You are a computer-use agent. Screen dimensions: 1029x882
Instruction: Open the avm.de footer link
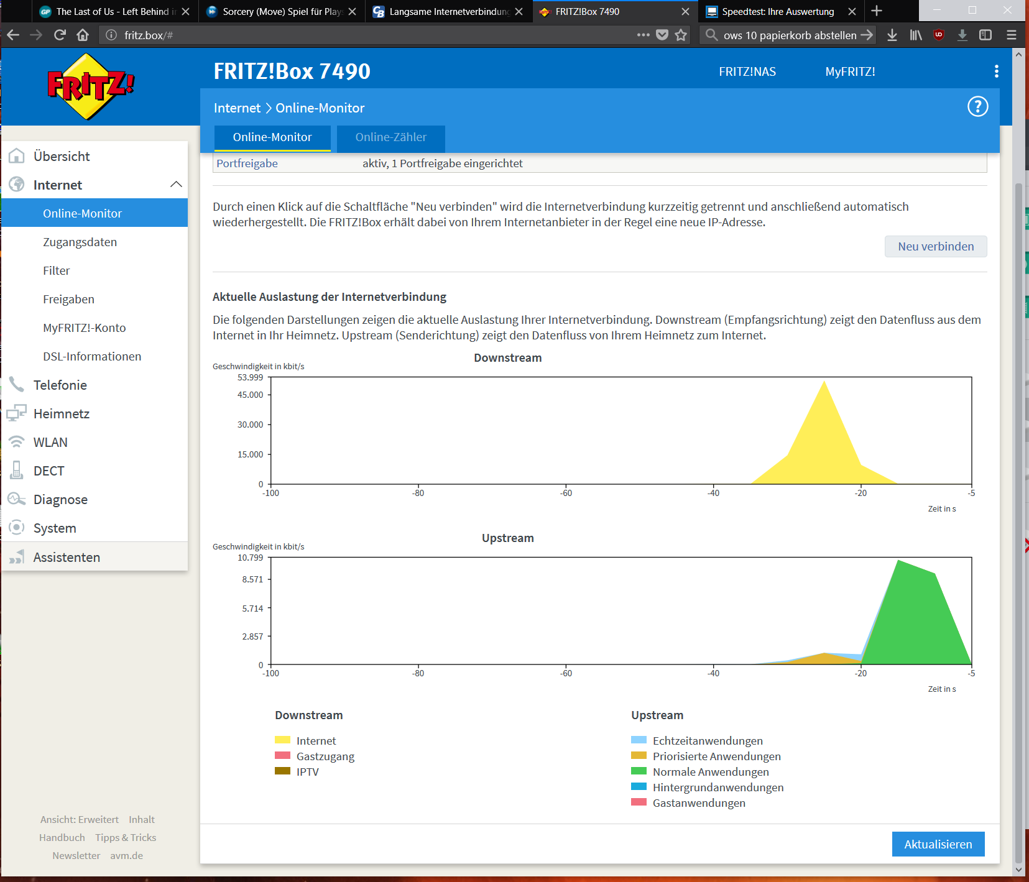(x=127, y=855)
